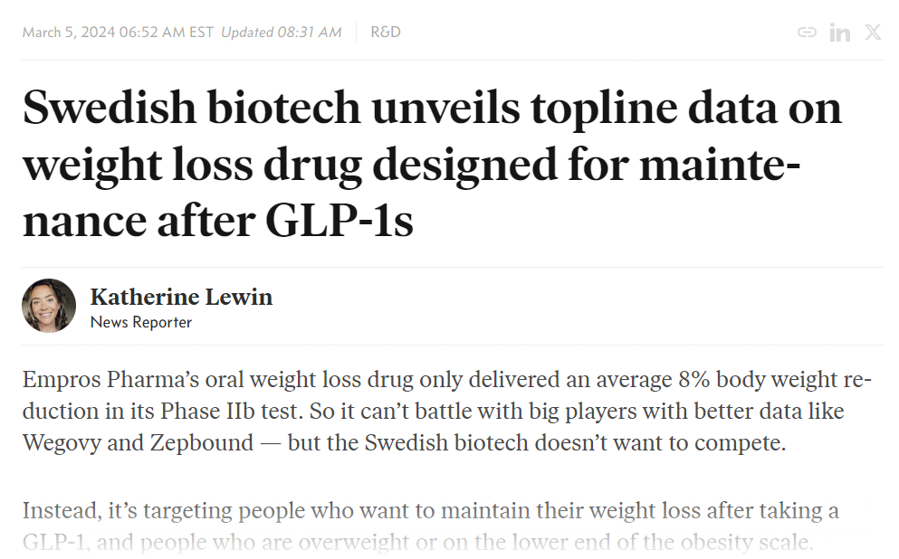Click Katherine Lewin's profile photo
899x559 pixels.
(49, 305)
